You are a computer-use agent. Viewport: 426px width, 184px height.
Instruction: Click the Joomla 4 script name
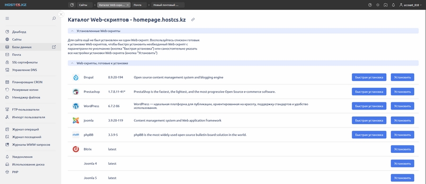(90, 163)
